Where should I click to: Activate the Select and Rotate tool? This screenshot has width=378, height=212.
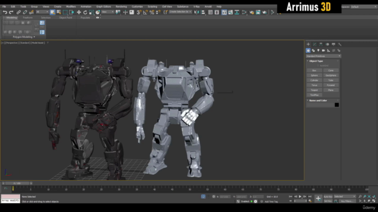click(85, 12)
